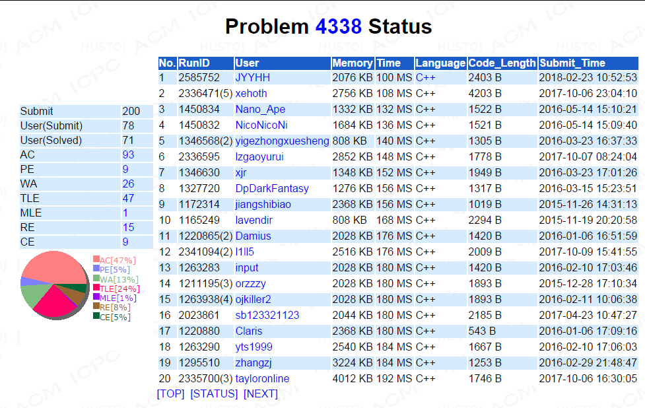Select the 543 B code length cell
Viewport: 645px width, 408px height.
tap(502, 331)
